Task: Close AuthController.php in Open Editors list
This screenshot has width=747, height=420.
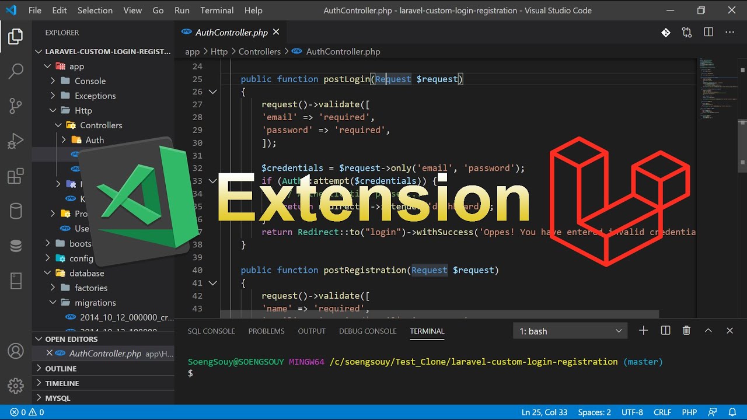Action: click(50, 353)
